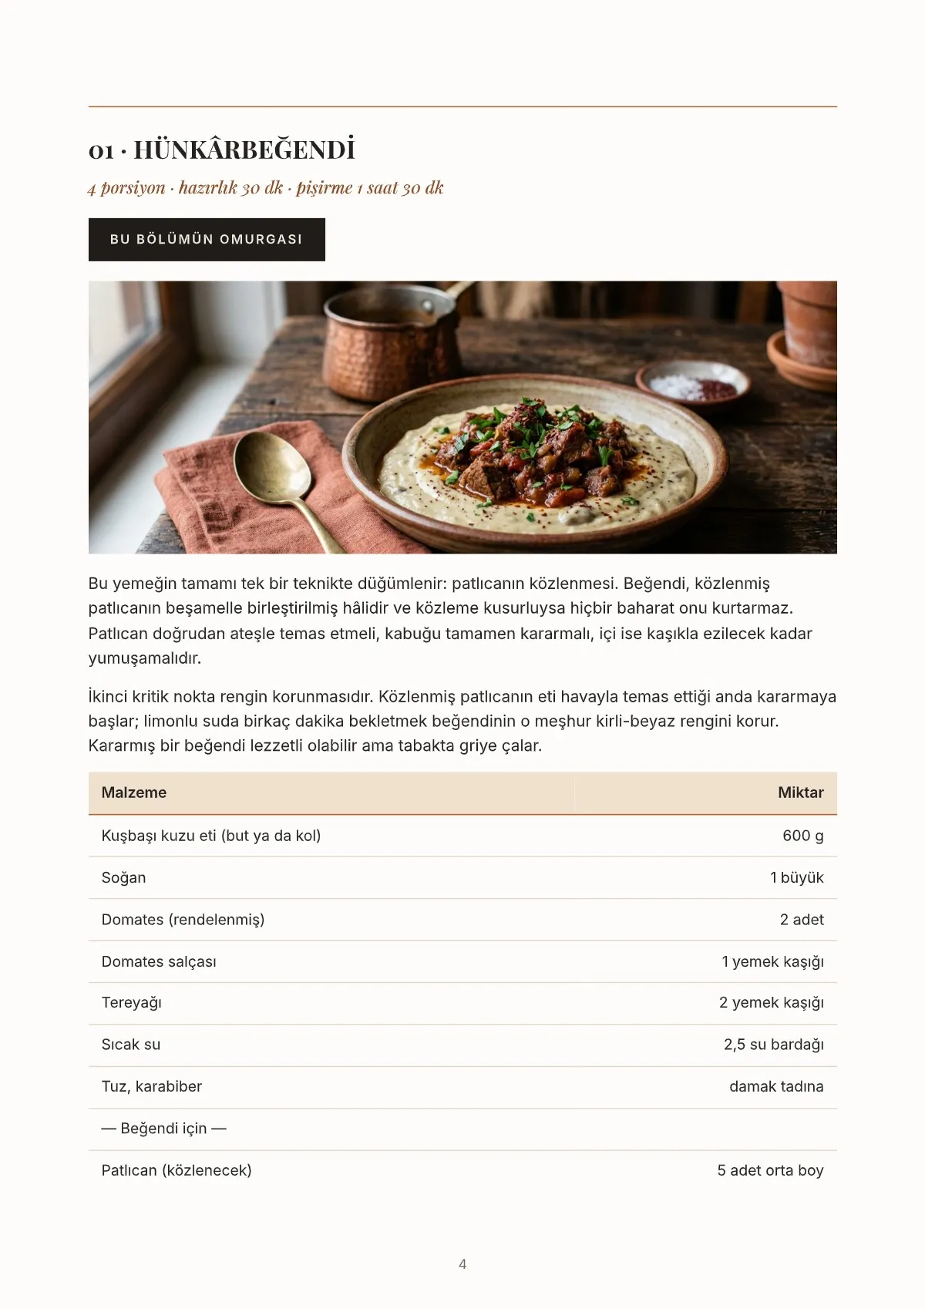Click the 2,5 su bardağı quantity
This screenshot has width=925, height=1309.
pos(773,1045)
